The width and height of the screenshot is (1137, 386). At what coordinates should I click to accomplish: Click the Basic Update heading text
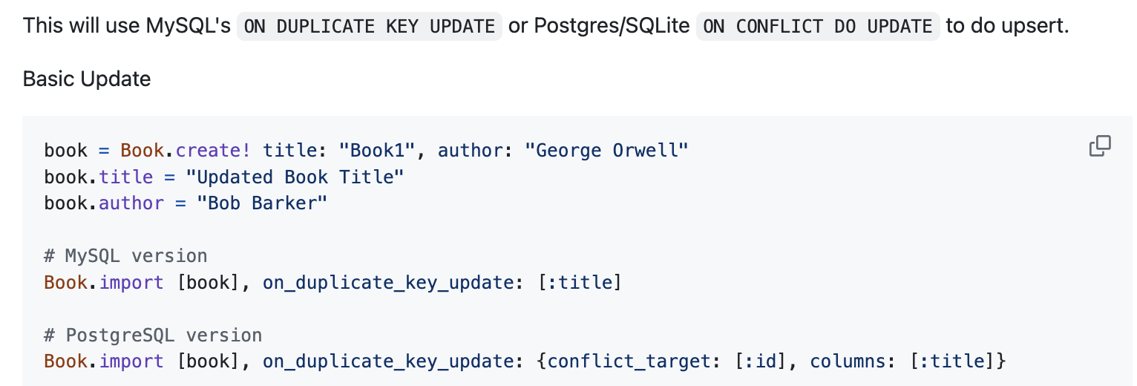(87, 79)
